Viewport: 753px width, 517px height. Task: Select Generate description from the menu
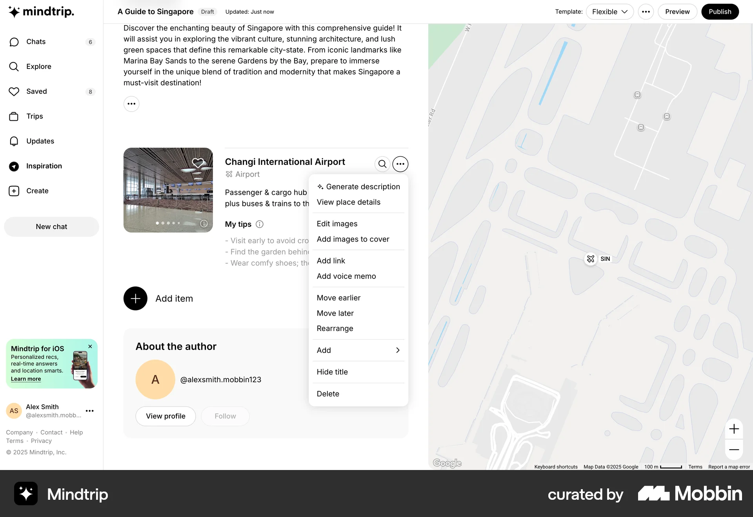358,186
